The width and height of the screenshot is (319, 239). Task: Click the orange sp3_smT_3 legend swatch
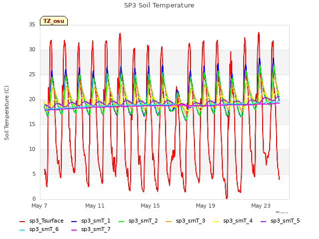click(x=168, y=222)
